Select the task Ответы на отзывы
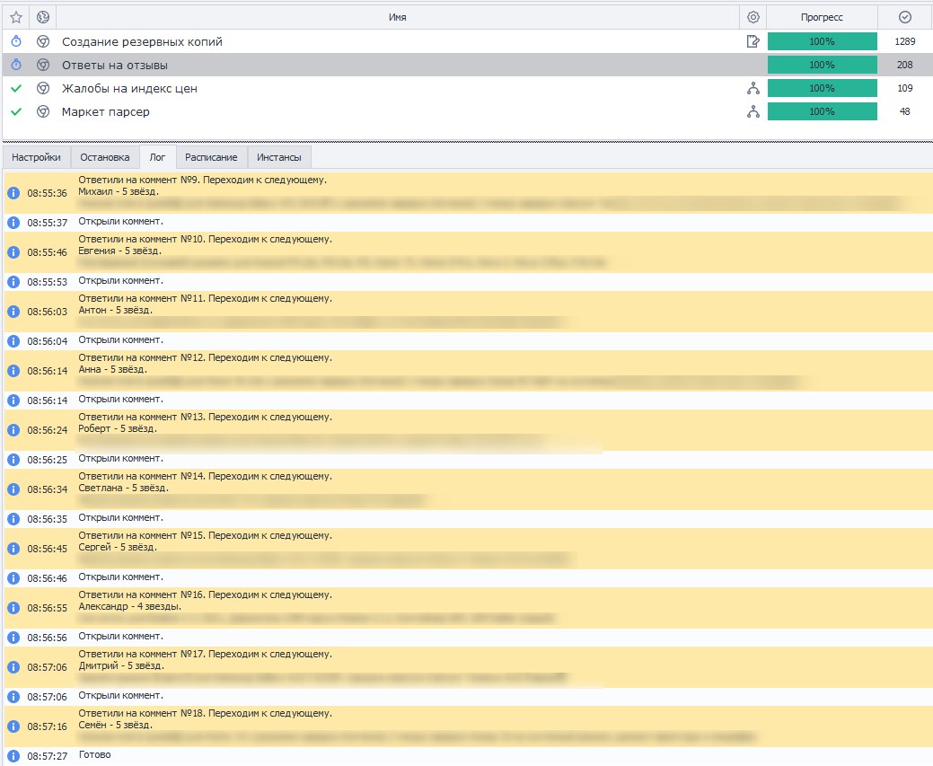The height and width of the screenshot is (766, 933). [115, 65]
